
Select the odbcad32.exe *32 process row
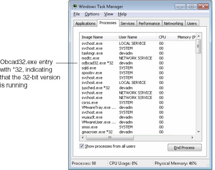coord(138,63)
